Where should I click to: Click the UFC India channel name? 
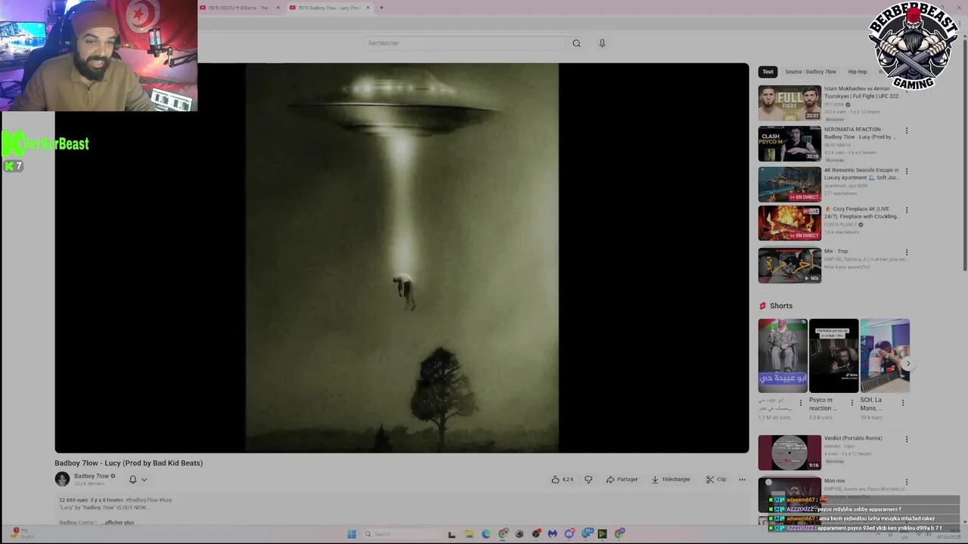[x=834, y=104]
